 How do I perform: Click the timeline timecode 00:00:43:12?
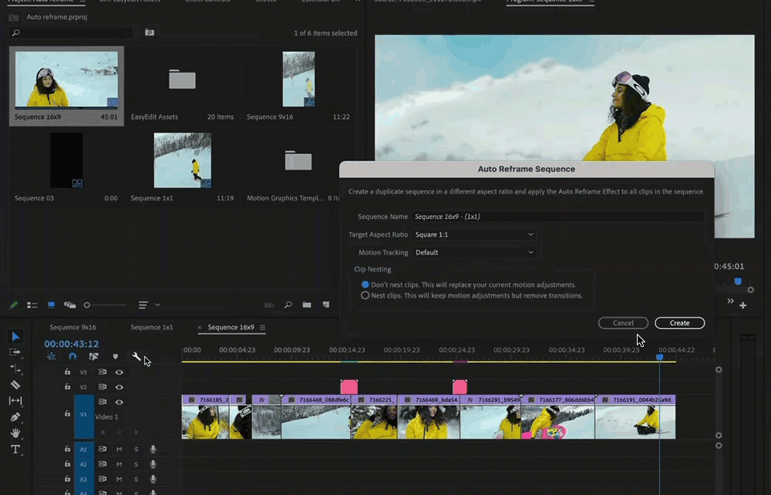71,344
